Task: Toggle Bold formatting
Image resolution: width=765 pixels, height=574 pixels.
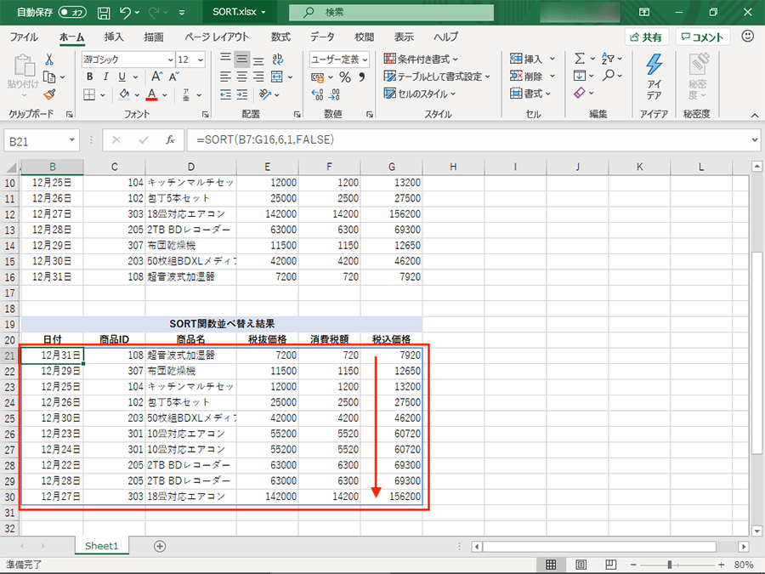Action: click(89, 77)
